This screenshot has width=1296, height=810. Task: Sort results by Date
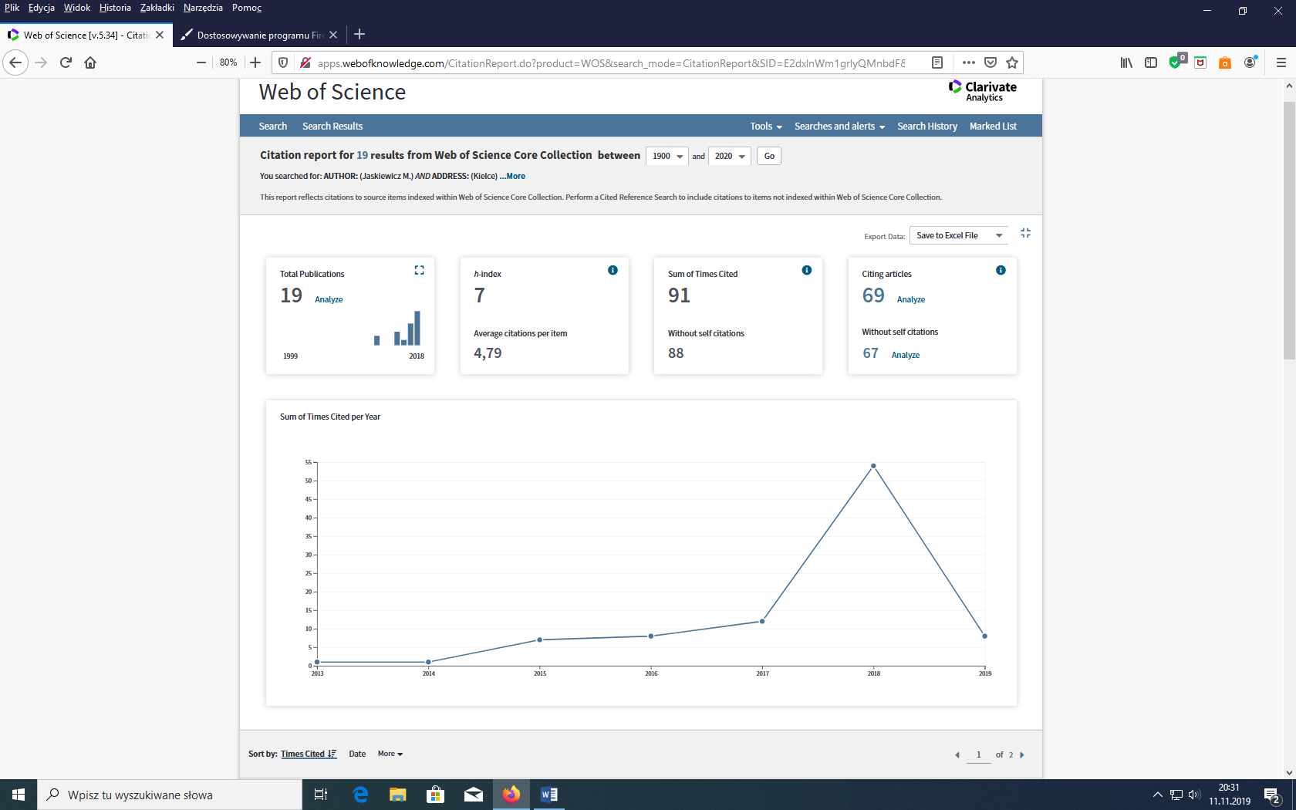(357, 754)
